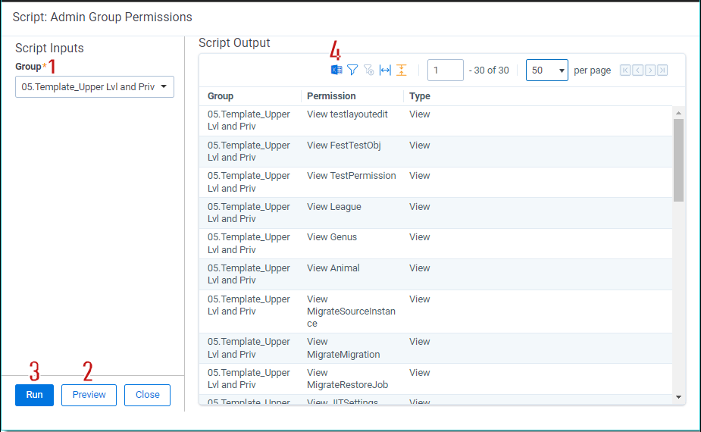This screenshot has width=701, height=432.
Task: Click the Run button
Action: pyautogui.click(x=34, y=395)
